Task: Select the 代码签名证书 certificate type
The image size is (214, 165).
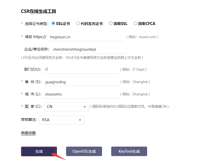Action: coord(78,23)
